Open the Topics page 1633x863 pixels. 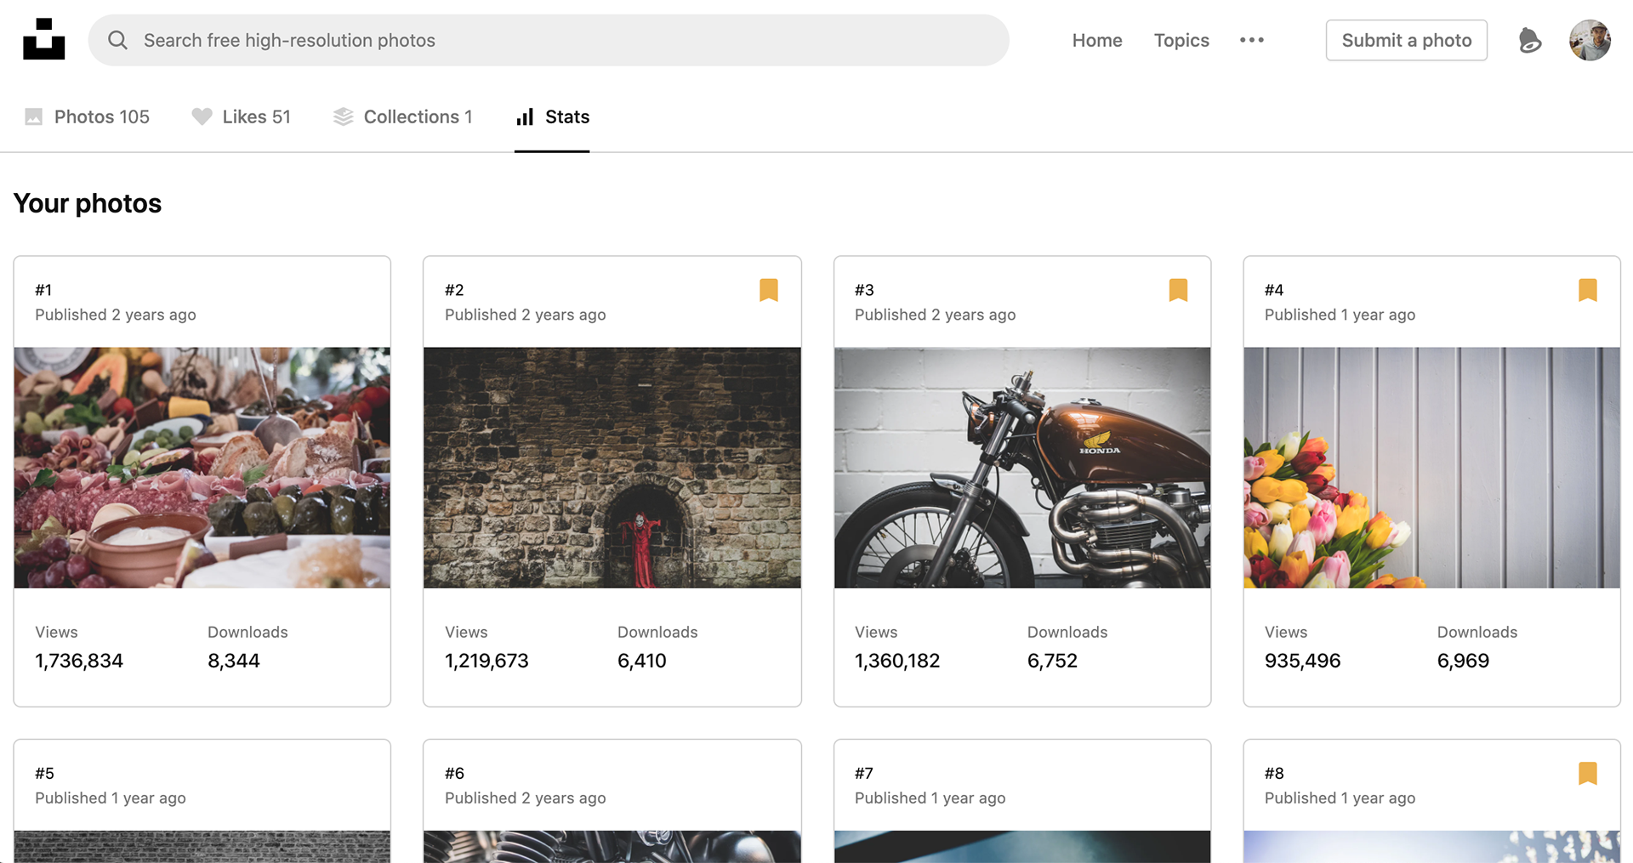1181,40
